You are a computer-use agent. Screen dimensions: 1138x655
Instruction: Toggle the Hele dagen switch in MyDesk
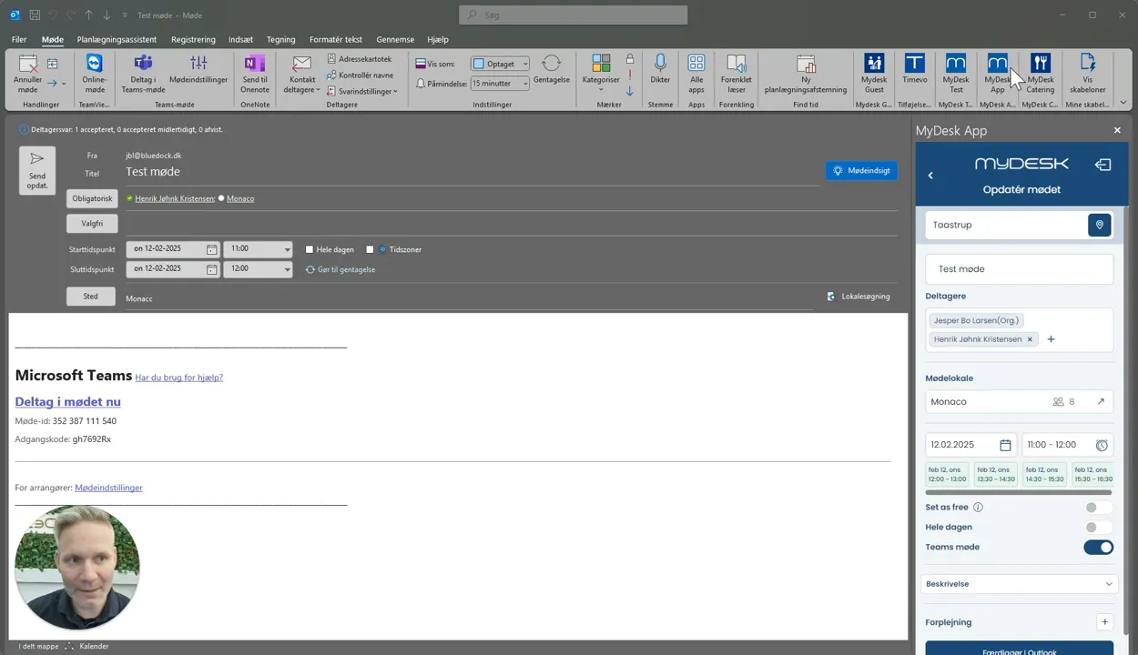point(1098,528)
